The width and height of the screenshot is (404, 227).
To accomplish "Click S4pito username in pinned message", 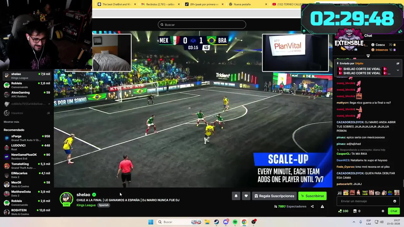I will tap(359, 63).
